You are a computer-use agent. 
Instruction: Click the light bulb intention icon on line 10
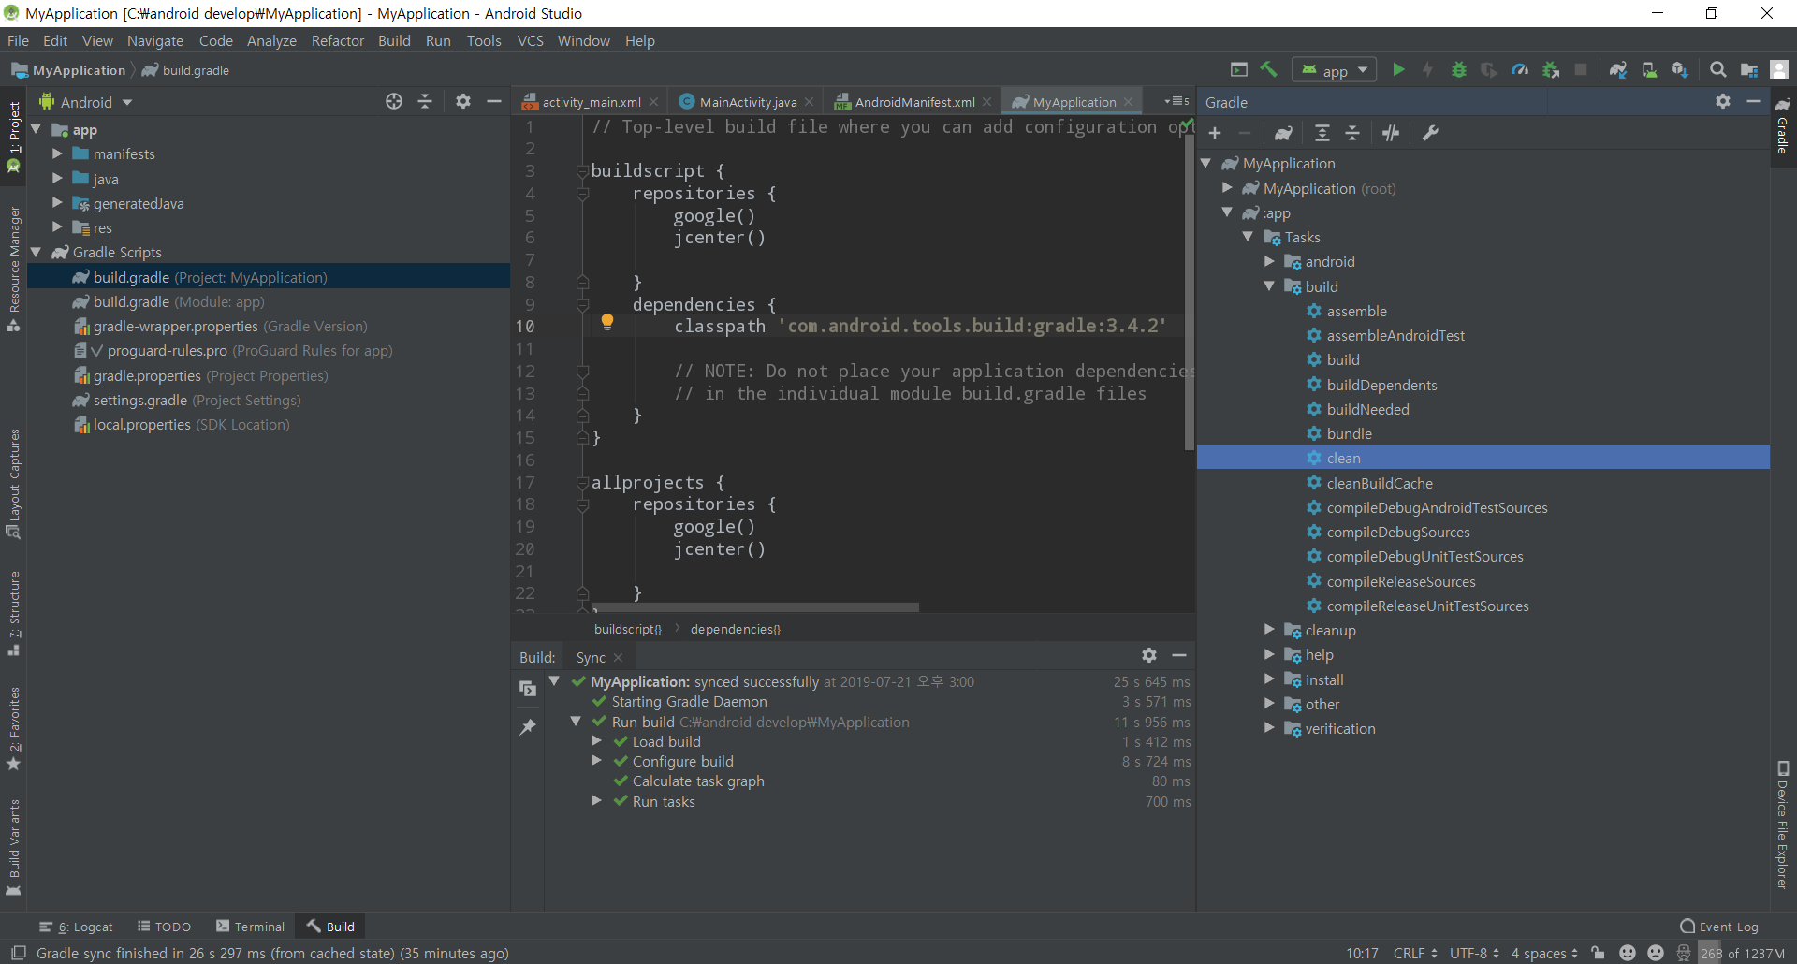coord(607,323)
